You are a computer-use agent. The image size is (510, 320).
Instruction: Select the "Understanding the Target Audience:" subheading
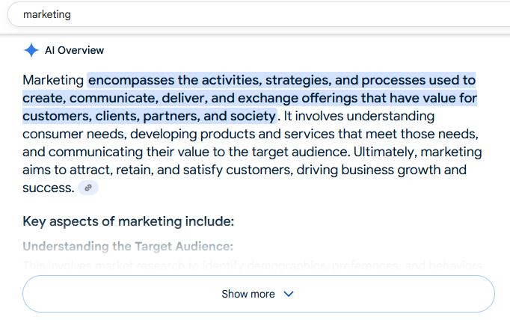click(x=128, y=246)
